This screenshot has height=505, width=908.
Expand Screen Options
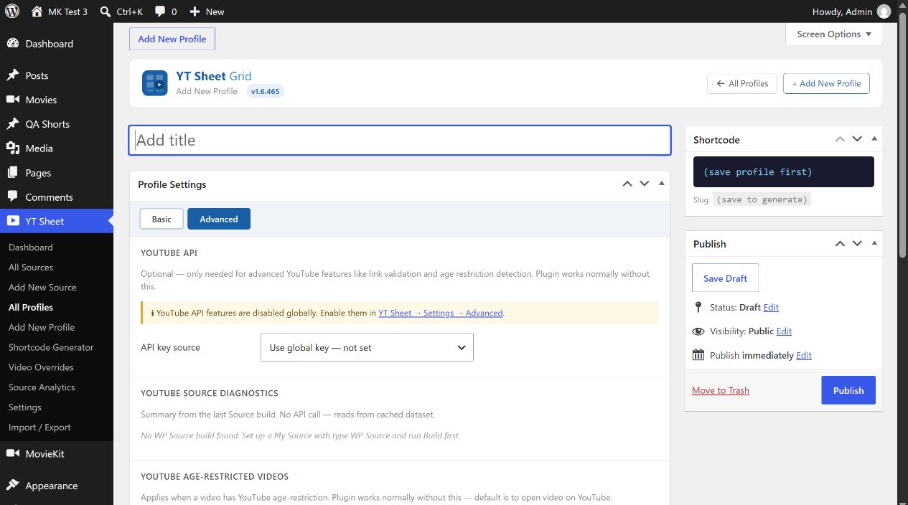pyautogui.click(x=834, y=34)
